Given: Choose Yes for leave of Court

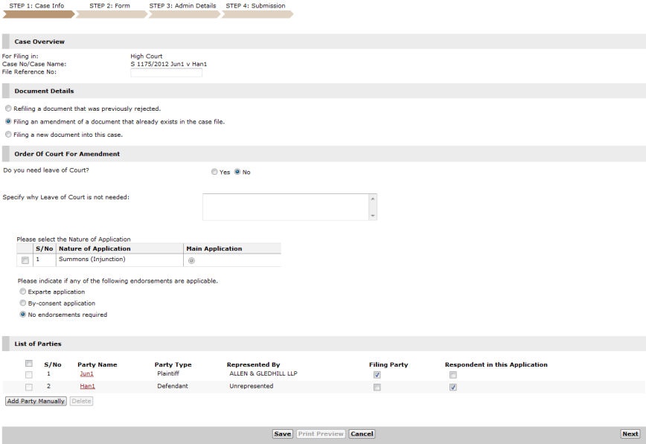Looking at the screenshot, I should click(x=215, y=172).
